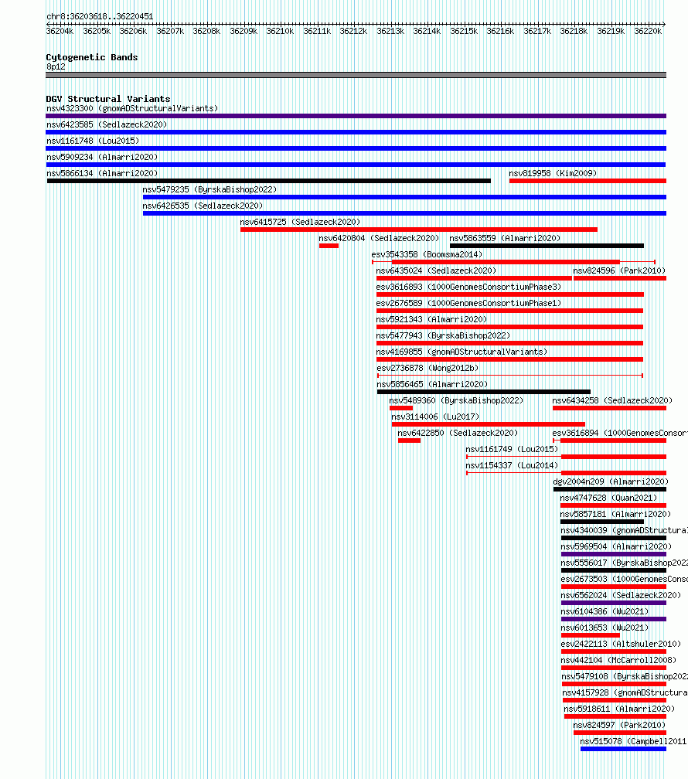Image resolution: width=688 pixels, height=779 pixels.
Task: Click esv2676589 1000GenomesConsortiumPhase1 label
Action: [468, 303]
